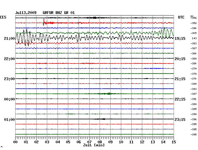Click minute tick label 01

pyautogui.click(x=26, y=142)
